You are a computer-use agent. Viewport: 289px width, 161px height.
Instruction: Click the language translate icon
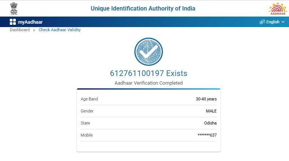262,22
